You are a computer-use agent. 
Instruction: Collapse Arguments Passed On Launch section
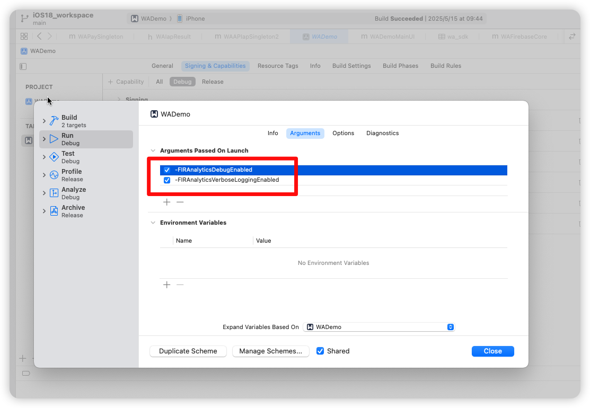[x=153, y=150]
